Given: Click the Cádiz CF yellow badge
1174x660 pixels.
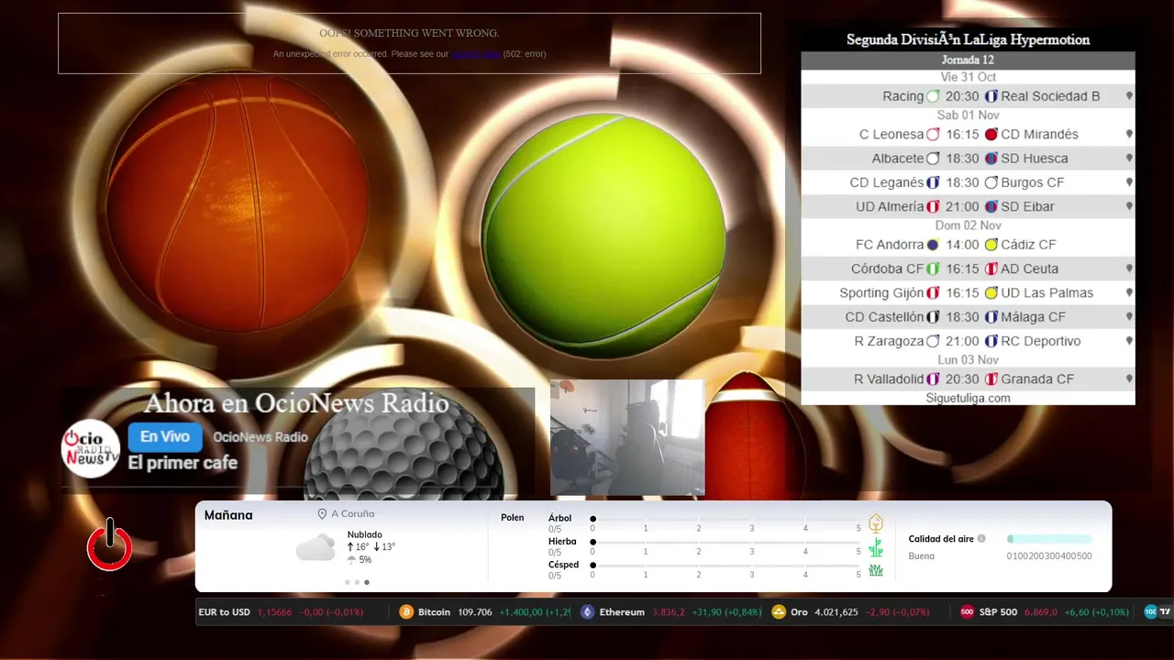Looking at the screenshot, I should coord(991,245).
